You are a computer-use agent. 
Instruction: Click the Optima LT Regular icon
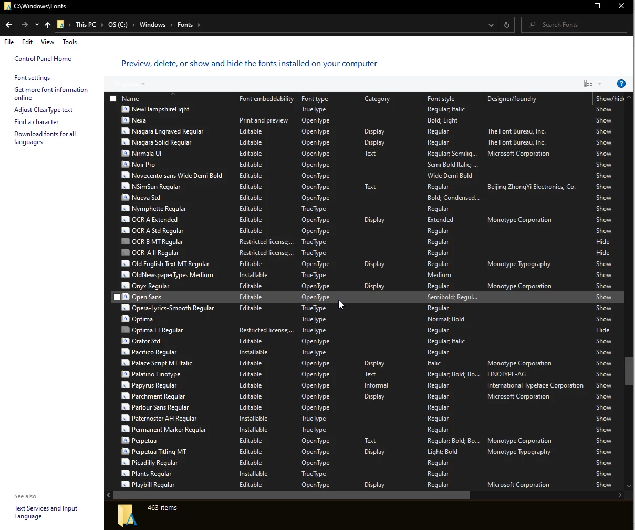pos(126,330)
